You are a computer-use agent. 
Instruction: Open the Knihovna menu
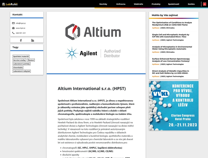121,4
